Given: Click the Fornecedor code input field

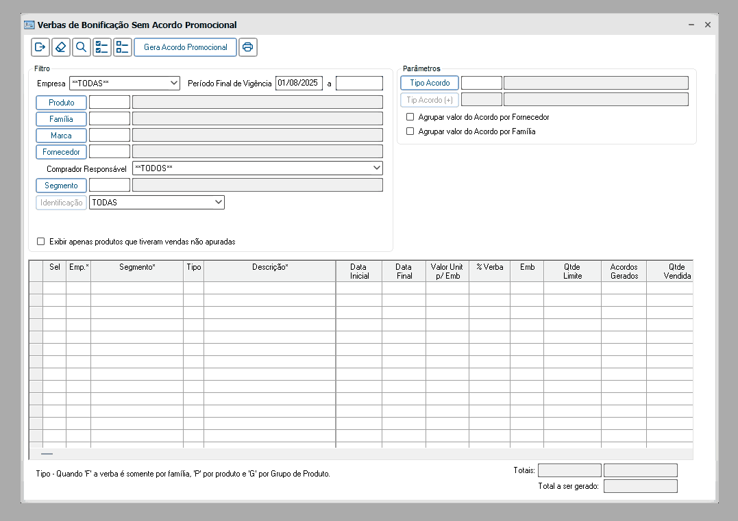Looking at the screenshot, I should [x=110, y=151].
